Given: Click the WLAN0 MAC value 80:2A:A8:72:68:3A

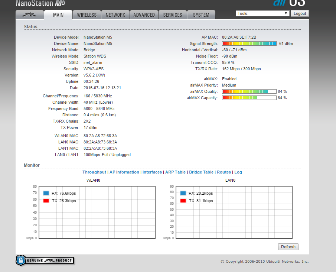Looking at the screenshot, I should tap(100, 136).
